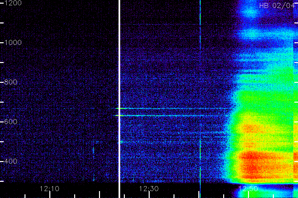
Task: Click the 600 frequency axis label
Action: coord(11,122)
